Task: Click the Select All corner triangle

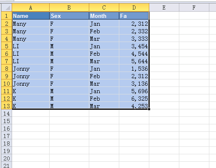Action: [7, 7]
